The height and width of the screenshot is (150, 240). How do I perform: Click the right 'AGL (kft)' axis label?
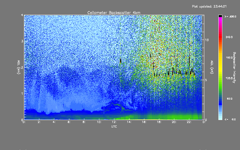(212, 67)
